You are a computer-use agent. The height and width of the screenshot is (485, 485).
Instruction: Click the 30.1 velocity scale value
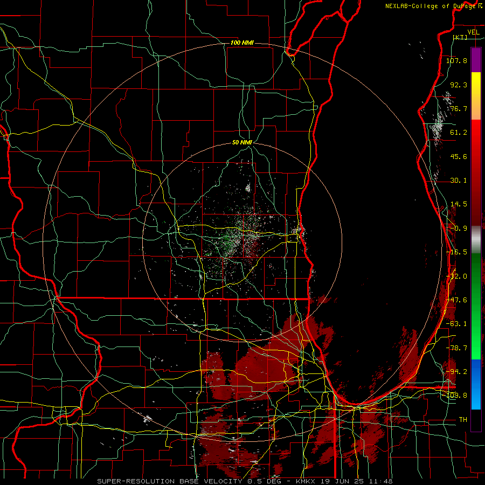(x=459, y=181)
